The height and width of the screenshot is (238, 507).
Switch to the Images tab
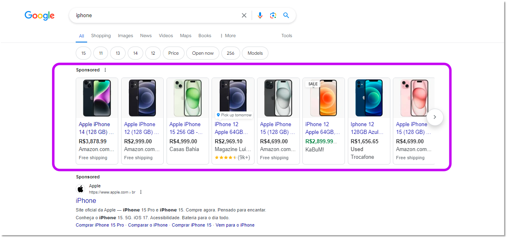pos(126,36)
